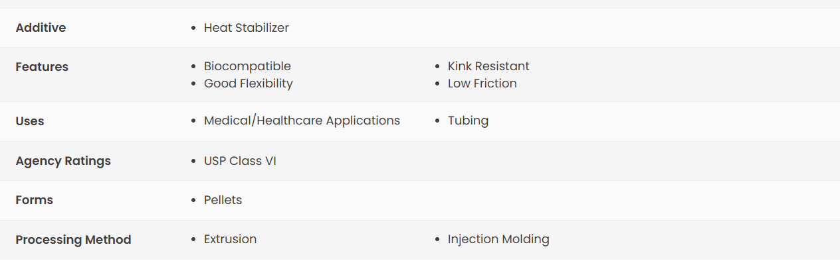Image resolution: width=840 pixels, height=261 pixels.
Task: Click the Injection Molding entry
Action: (x=498, y=239)
